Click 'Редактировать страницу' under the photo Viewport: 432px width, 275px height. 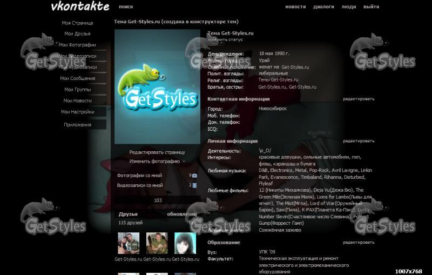[x=157, y=152]
